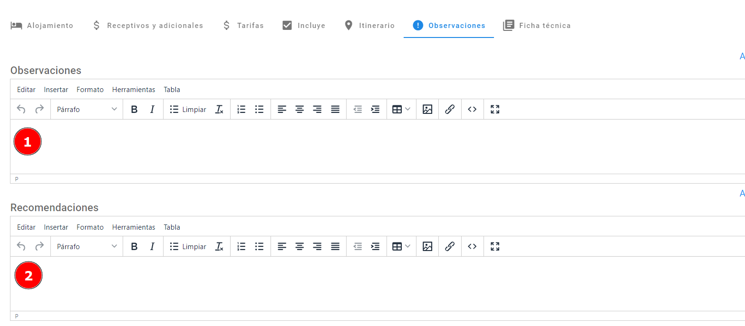This screenshot has width=745, height=326.
Task: Switch to the Itinerario tab
Action: 369,26
